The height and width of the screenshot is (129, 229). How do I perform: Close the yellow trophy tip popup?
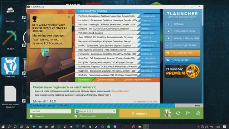(69, 17)
